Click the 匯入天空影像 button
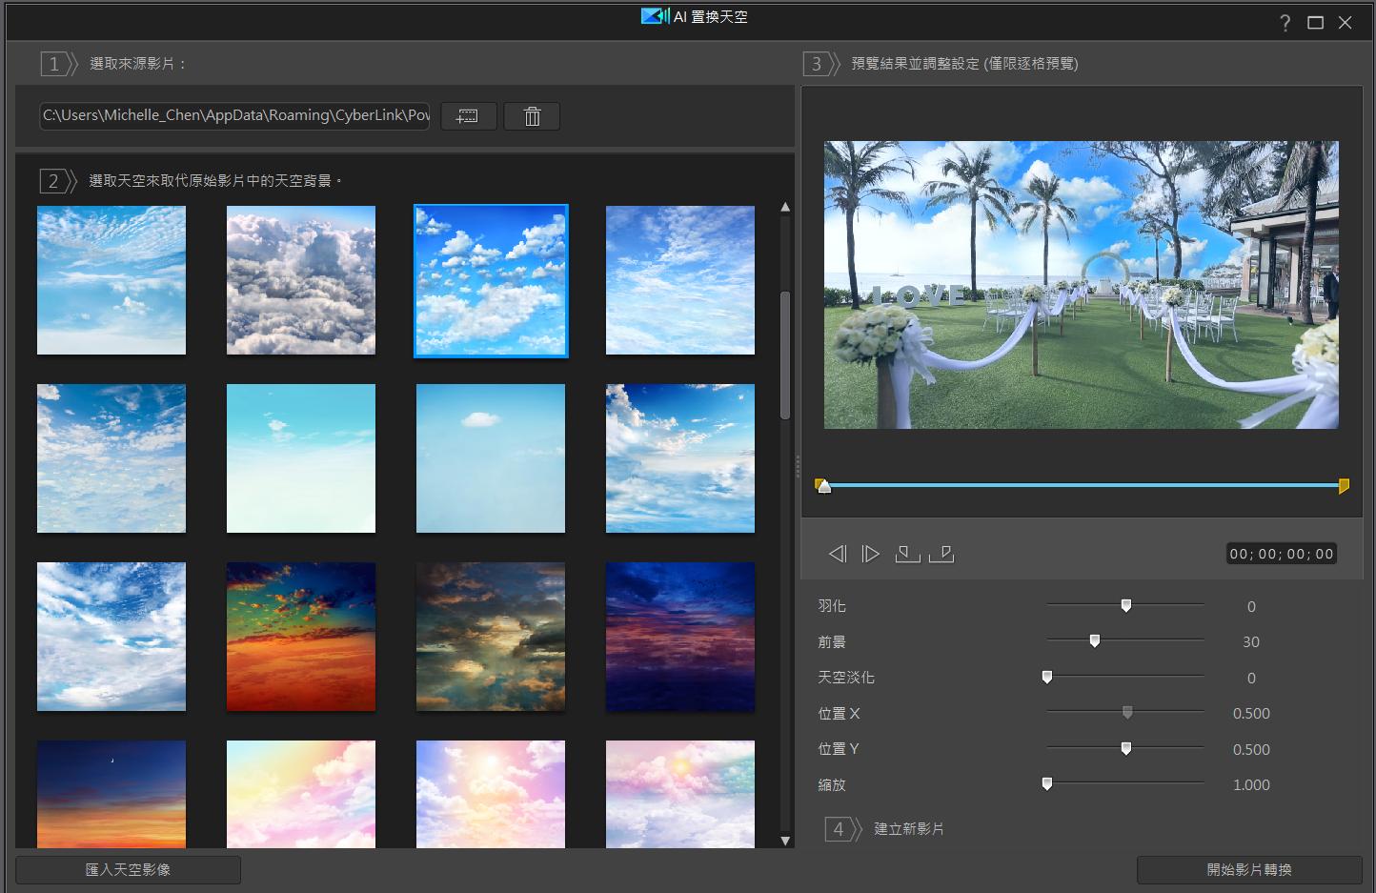 coord(128,869)
